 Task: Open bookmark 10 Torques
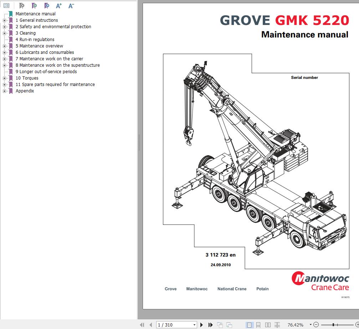[27, 78]
